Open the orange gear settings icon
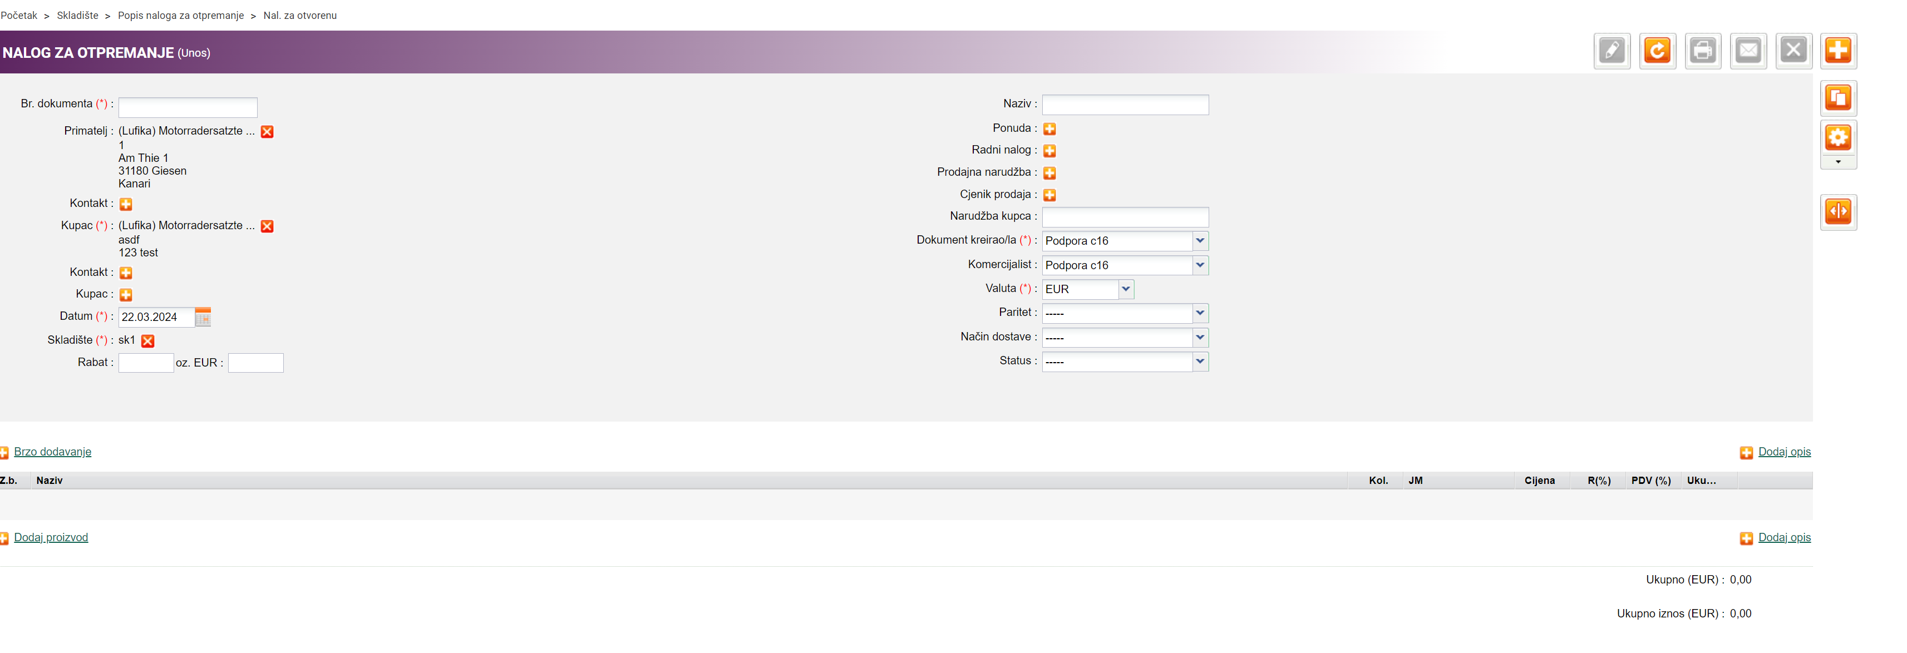This screenshot has height=653, width=1907. tap(1837, 138)
